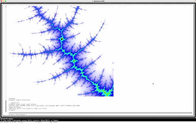Click the "User Input" process state in status line
This screenshot has height=123, width=196.
click(x=53, y=122)
